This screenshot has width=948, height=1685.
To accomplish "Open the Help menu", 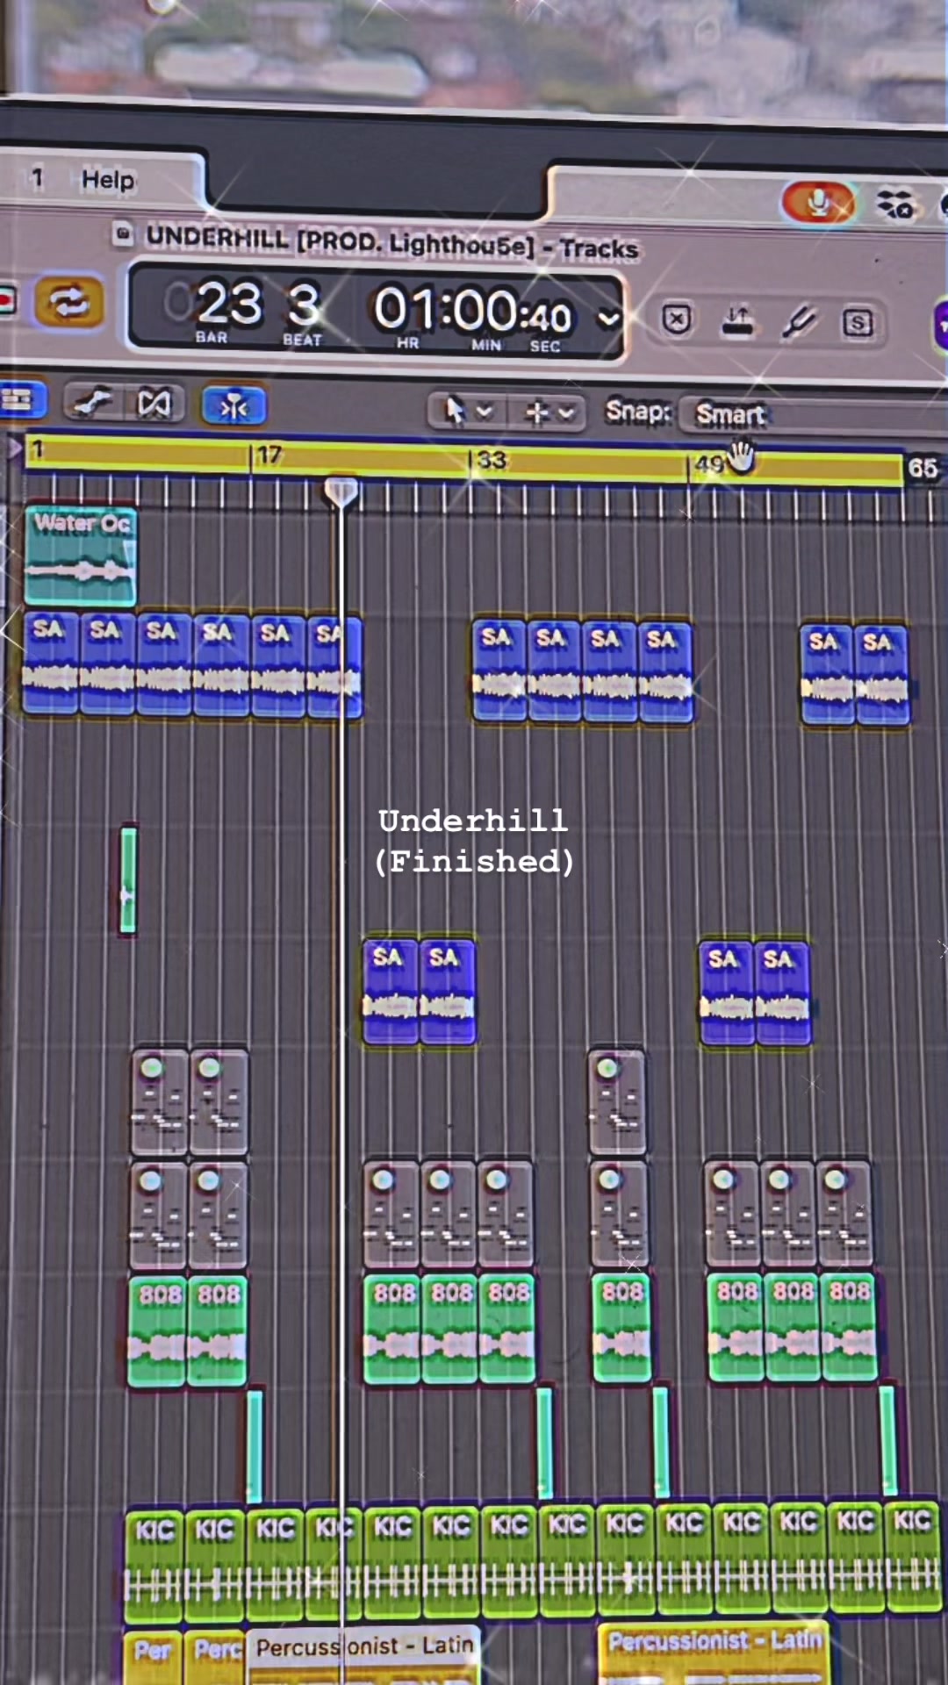I will [x=108, y=180].
